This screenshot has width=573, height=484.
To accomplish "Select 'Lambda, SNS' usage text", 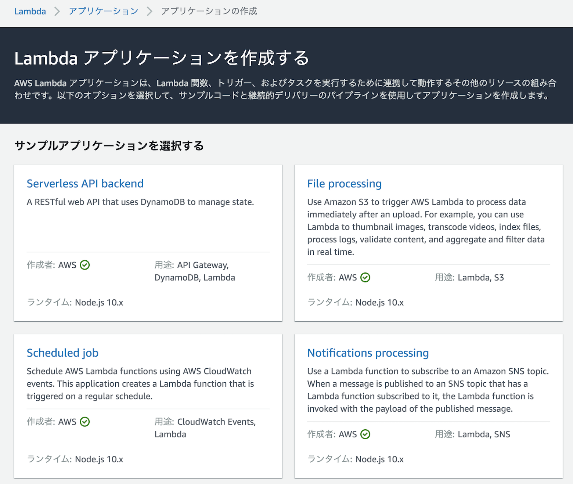I will [484, 434].
